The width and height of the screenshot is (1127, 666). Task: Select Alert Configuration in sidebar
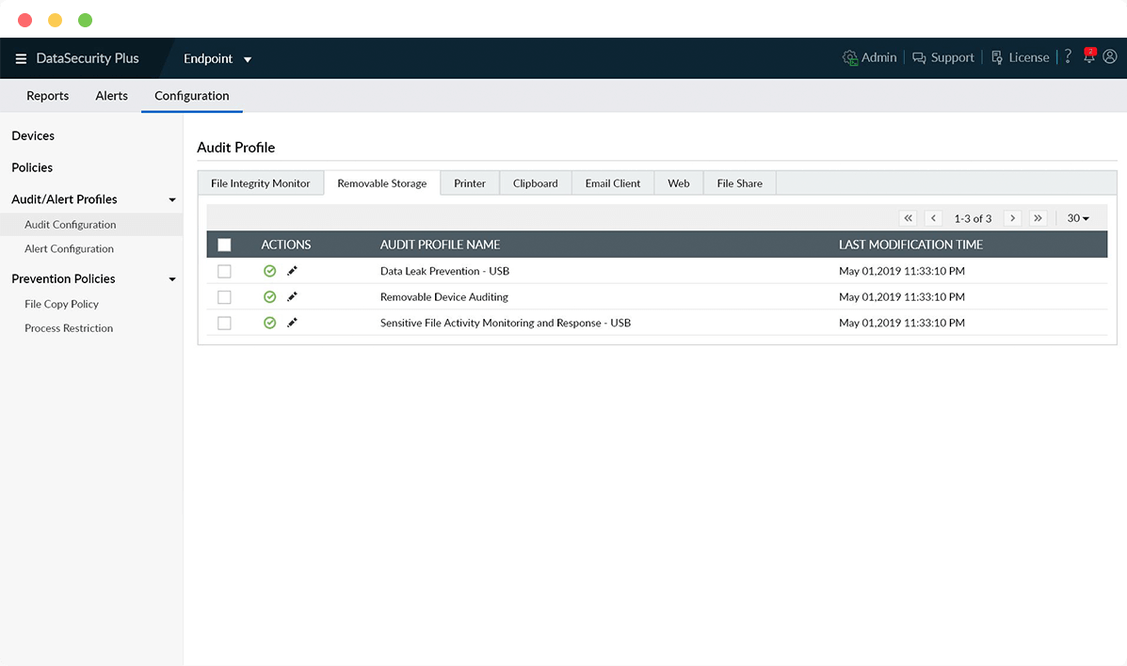[x=69, y=248]
